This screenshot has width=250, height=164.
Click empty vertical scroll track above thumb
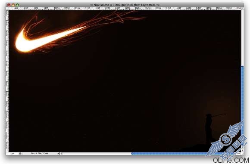coord(243,38)
